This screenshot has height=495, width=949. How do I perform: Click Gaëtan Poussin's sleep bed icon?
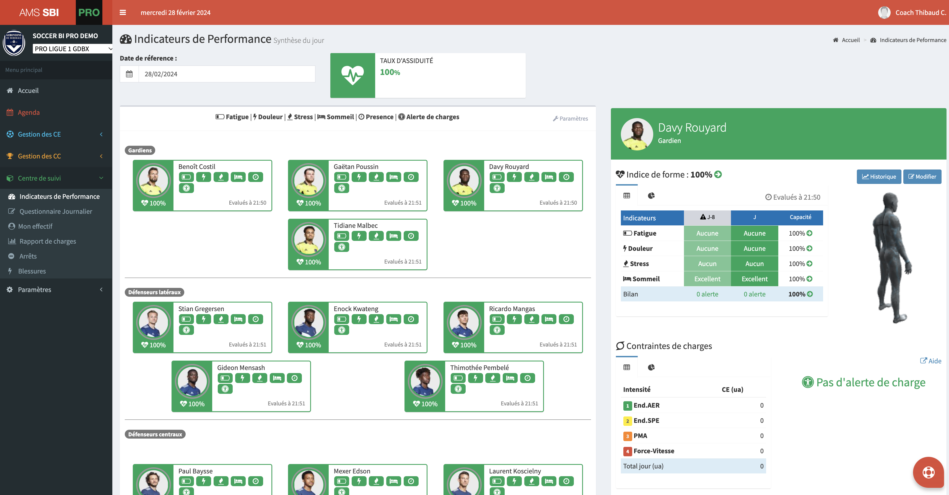tap(393, 177)
